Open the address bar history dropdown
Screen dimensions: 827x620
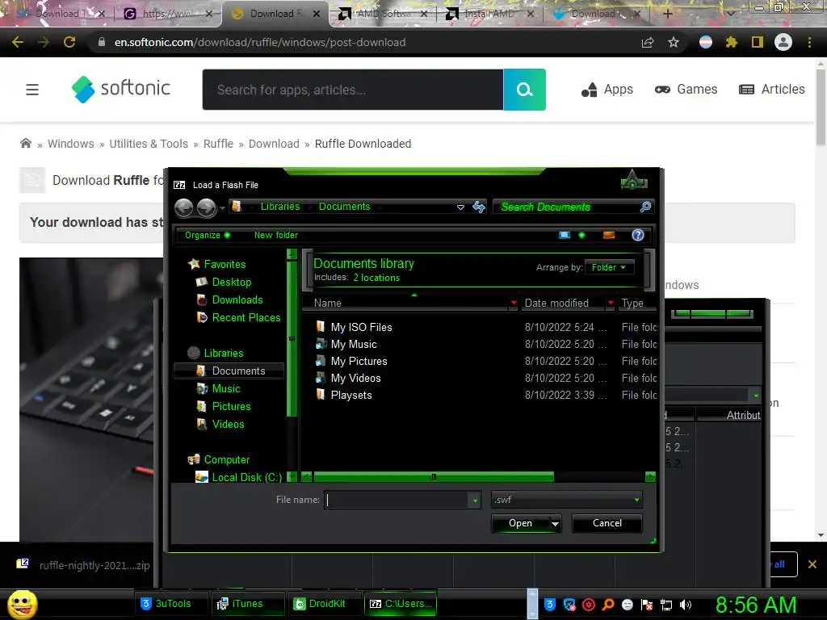coord(460,207)
